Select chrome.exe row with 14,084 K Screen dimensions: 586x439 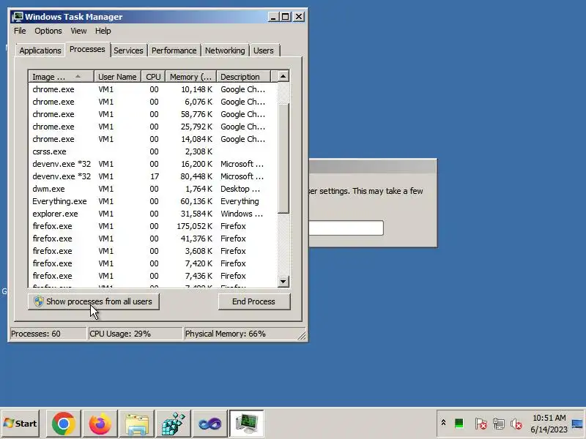(153, 139)
